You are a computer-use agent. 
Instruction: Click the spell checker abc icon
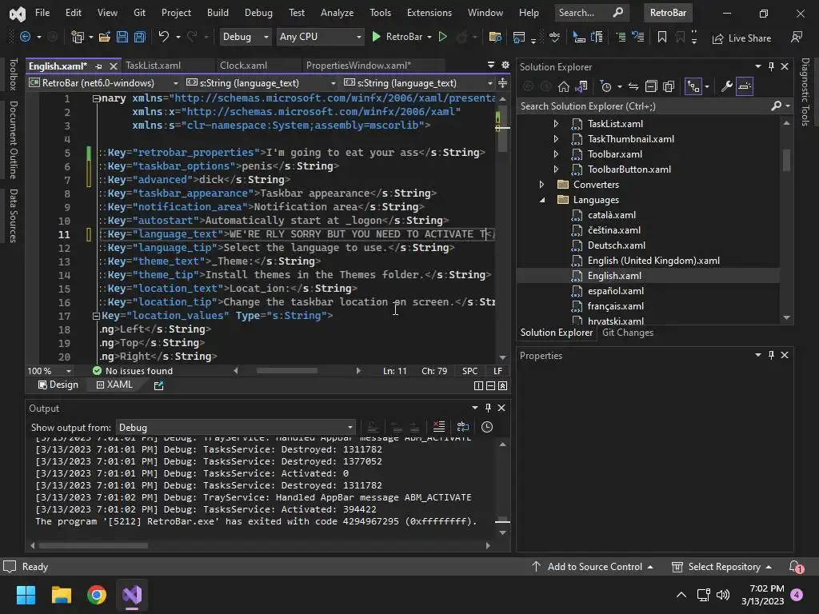(554, 37)
